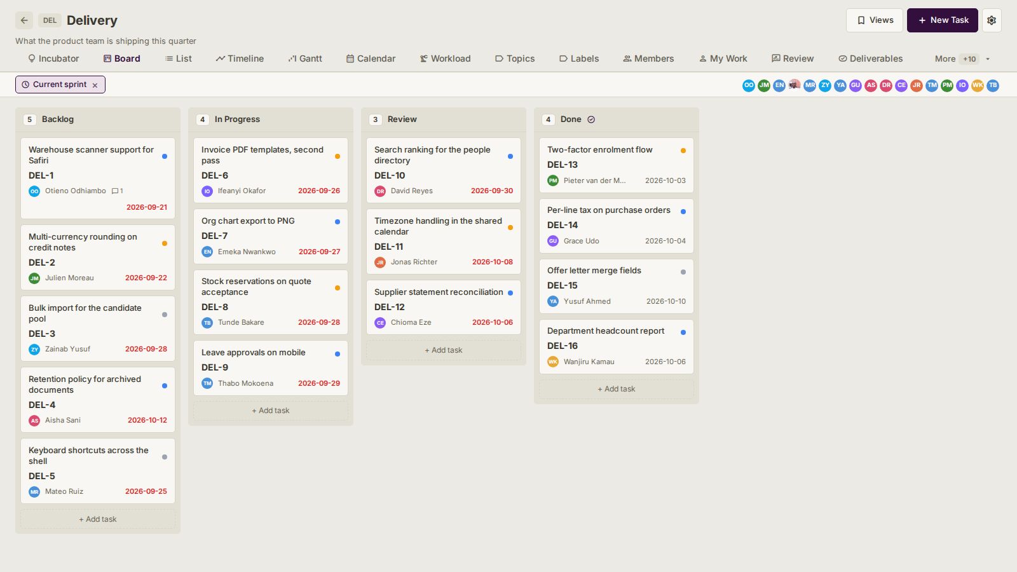Open Keyboard shortcuts across the shell card
This screenshot has height=572, width=1017.
point(98,471)
